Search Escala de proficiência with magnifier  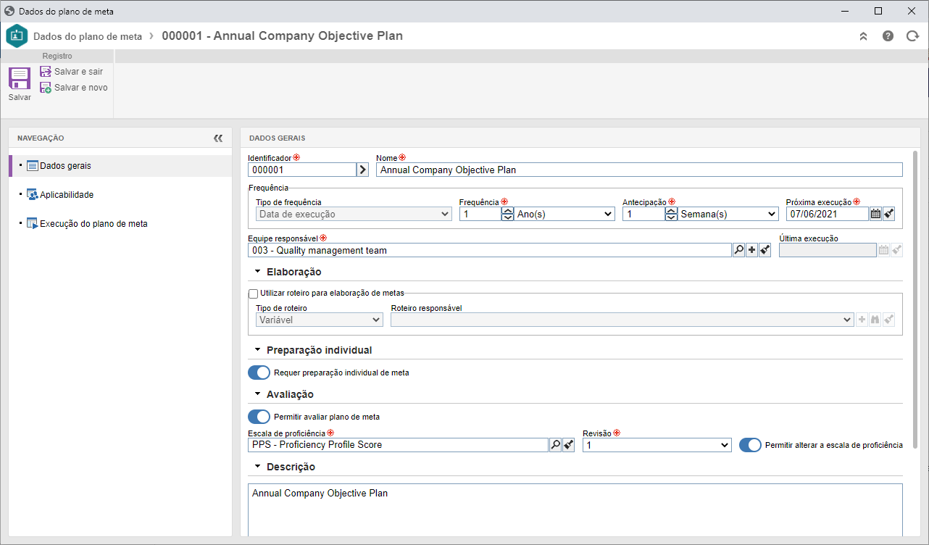tap(555, 445)
